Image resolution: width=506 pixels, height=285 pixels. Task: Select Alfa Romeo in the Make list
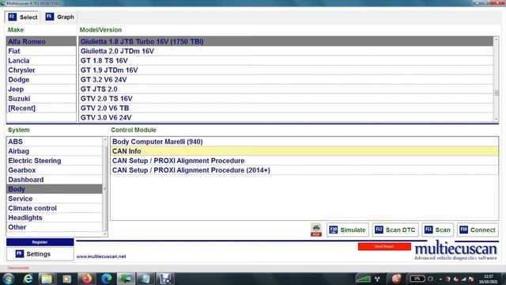point(41,41)
